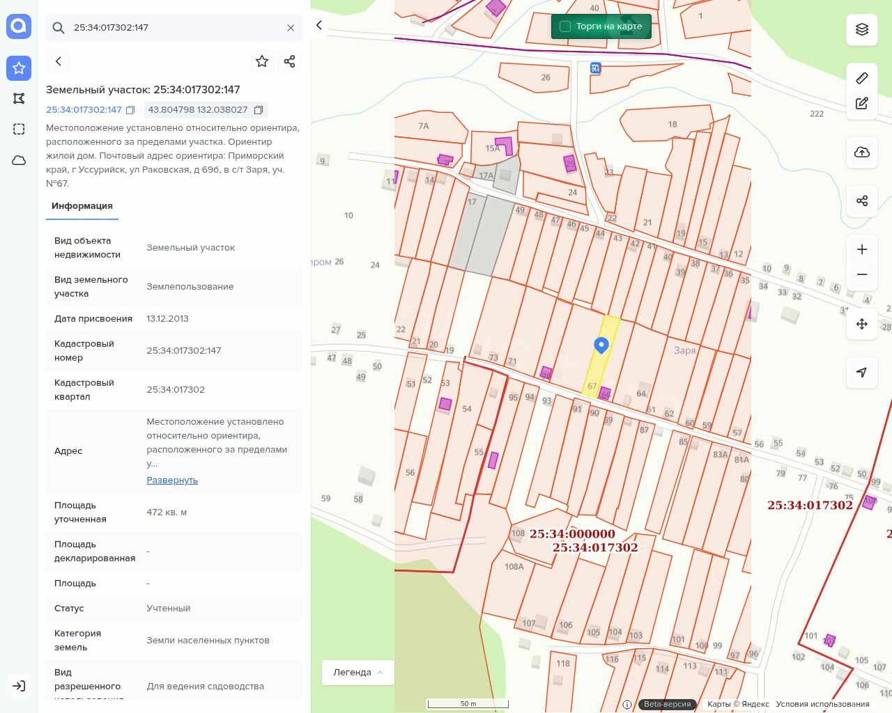Image resolution: width=892 pixels, height=713 pixels.
Task: Zoom out of the map
Action: [862, 274]
